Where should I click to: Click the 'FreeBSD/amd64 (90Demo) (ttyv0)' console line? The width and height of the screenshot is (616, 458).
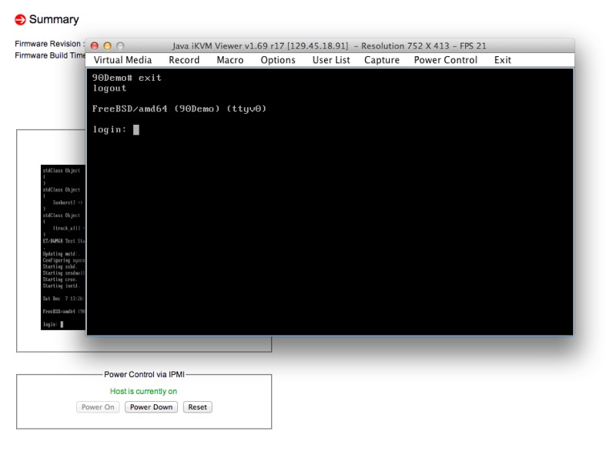point(179,109)
